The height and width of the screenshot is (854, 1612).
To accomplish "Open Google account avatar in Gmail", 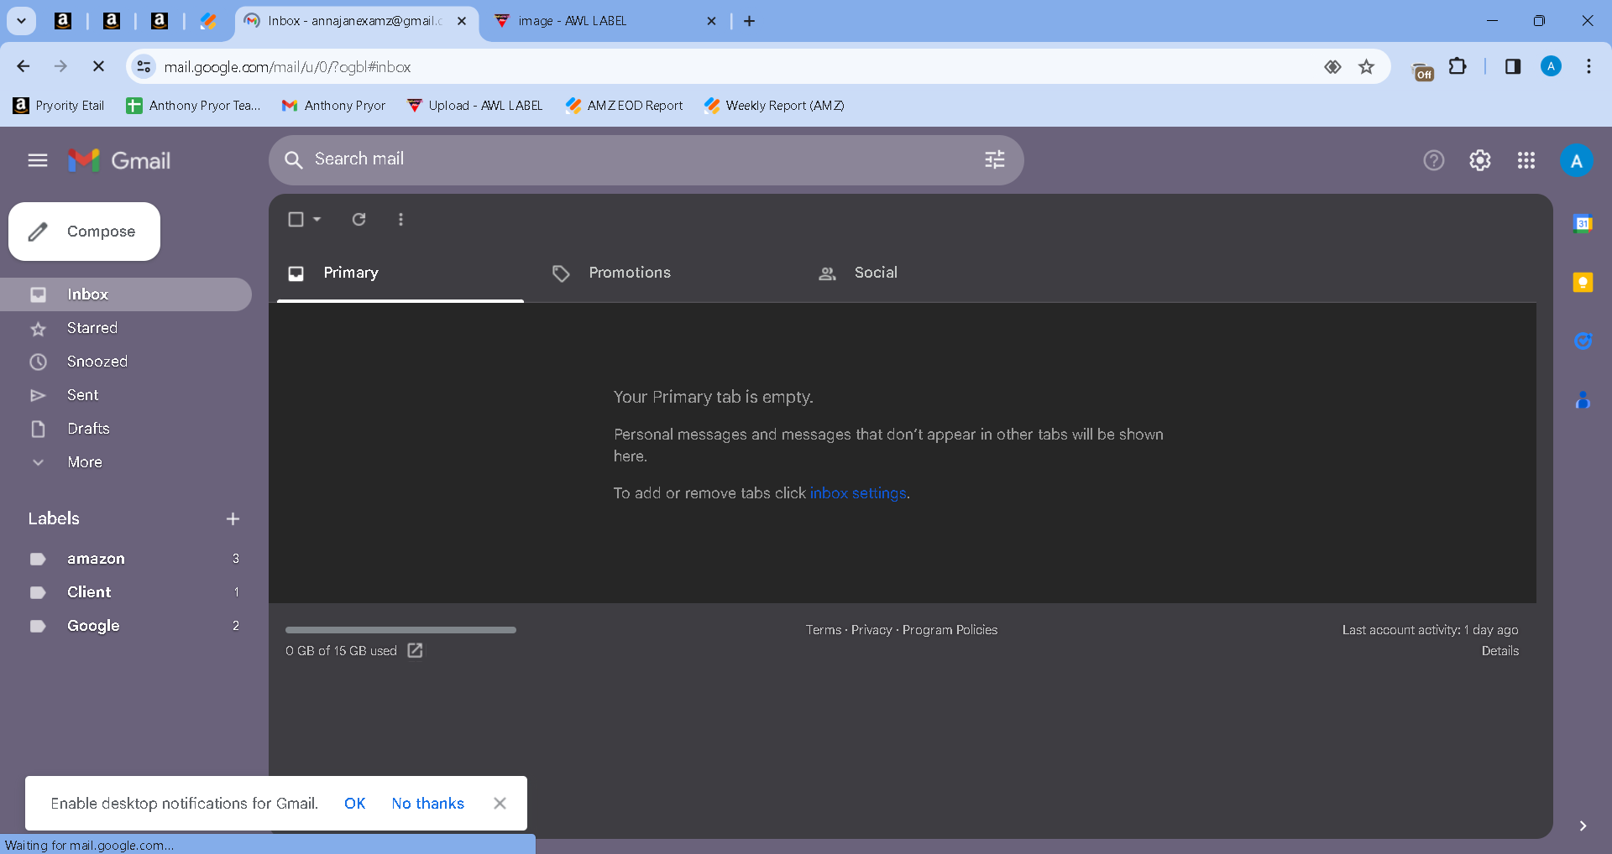I will point(1577,160).
